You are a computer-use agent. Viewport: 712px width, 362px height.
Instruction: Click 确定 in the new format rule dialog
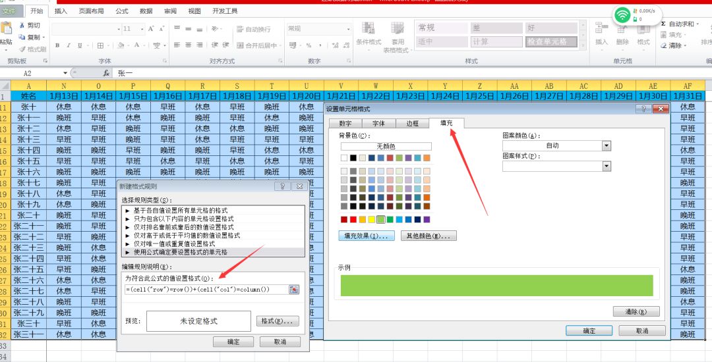[233, 342]
